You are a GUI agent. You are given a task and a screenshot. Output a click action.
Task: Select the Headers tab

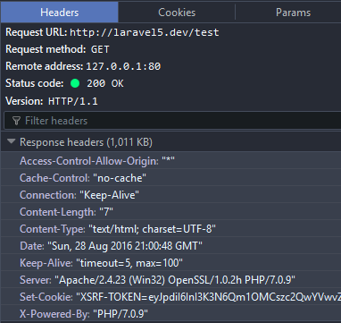60,13
